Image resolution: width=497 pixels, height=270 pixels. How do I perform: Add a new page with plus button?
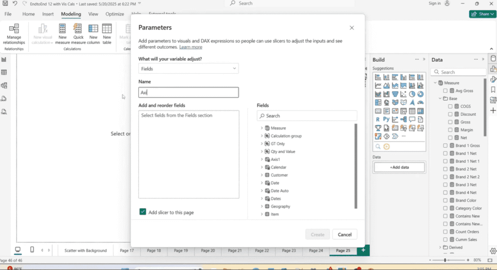pyautogui.click(x=363, y=250)
